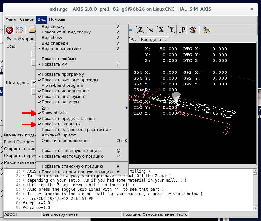
Task: Choose 'Повернутый вид сверху' entry
Action: tap(82, 32)
